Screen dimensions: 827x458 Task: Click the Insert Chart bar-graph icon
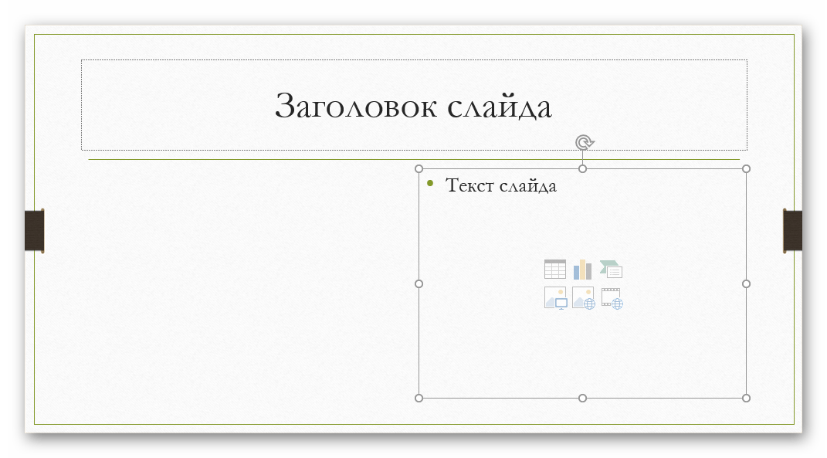click(582, 270)
